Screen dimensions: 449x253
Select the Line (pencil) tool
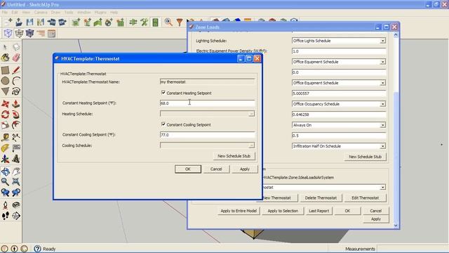(x=16, y=70)
